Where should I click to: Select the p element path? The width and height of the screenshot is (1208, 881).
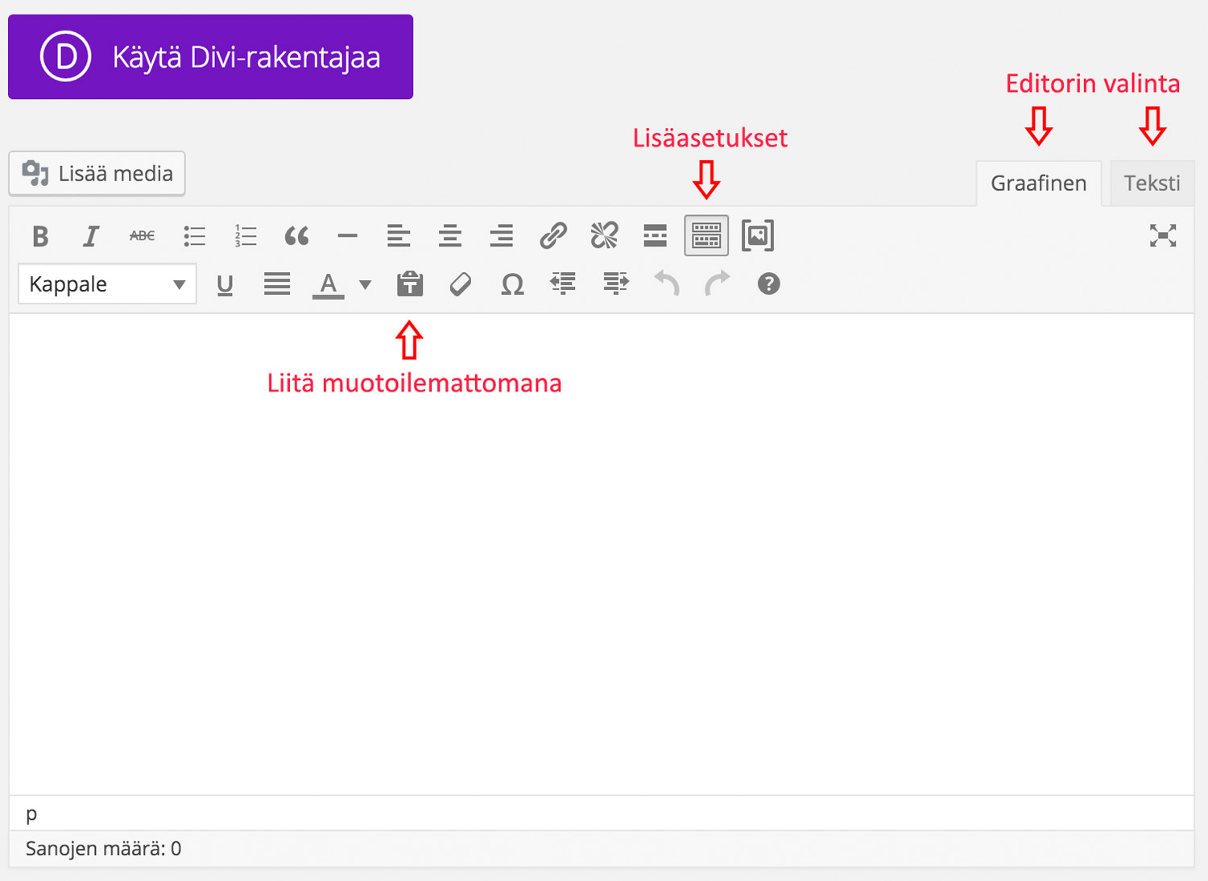31,814
